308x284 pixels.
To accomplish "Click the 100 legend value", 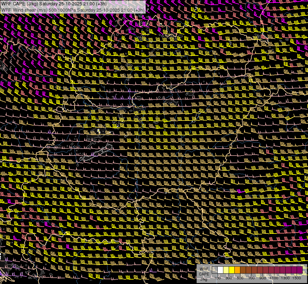I will 217,278.
